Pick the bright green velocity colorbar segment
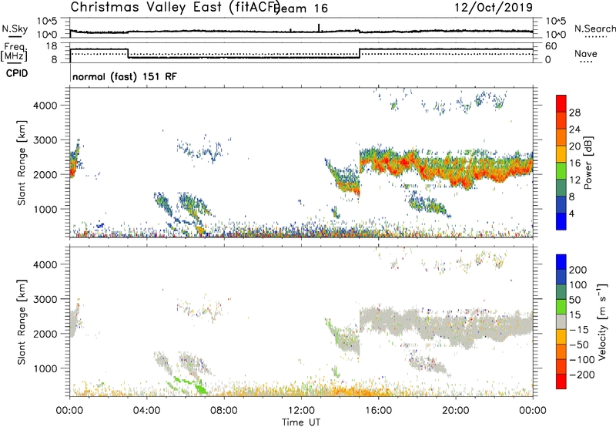 coord(561,307)
